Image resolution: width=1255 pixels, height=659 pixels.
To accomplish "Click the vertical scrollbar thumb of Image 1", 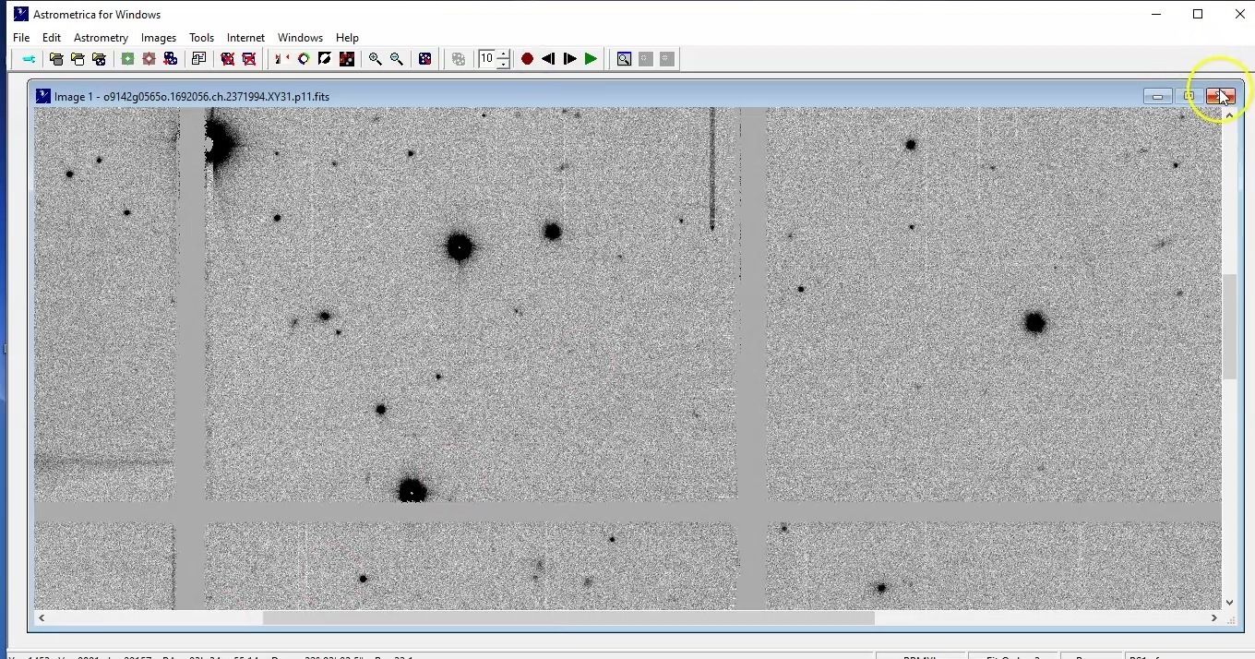I will coord(1229,327).
